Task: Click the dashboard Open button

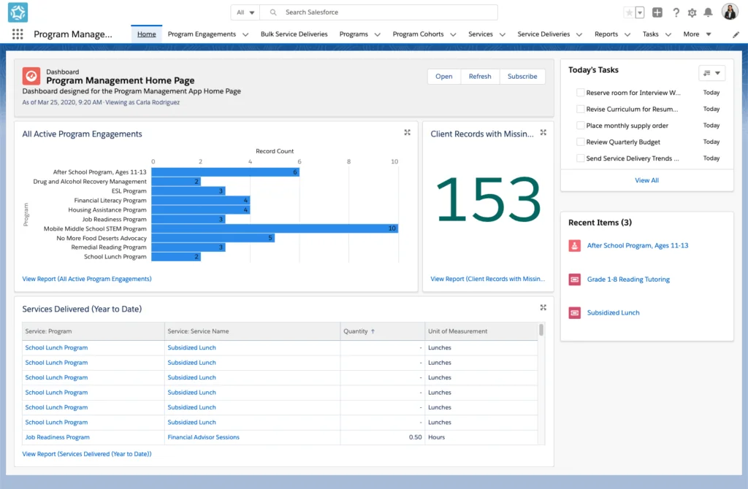Action: click(x=443, y=76)
